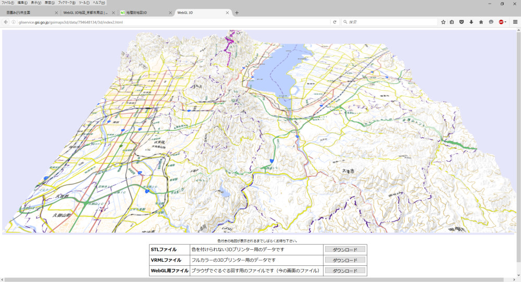The width and height of the screenshot is (521, 282).
Task: Bookmark this page with the star icon
Action: point(443,22)
